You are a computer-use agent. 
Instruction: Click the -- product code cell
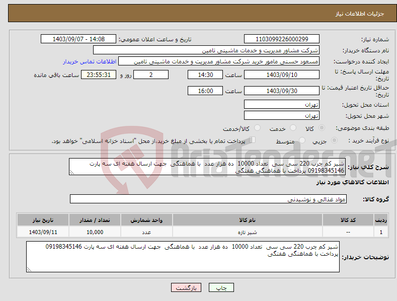pos(348,232)
